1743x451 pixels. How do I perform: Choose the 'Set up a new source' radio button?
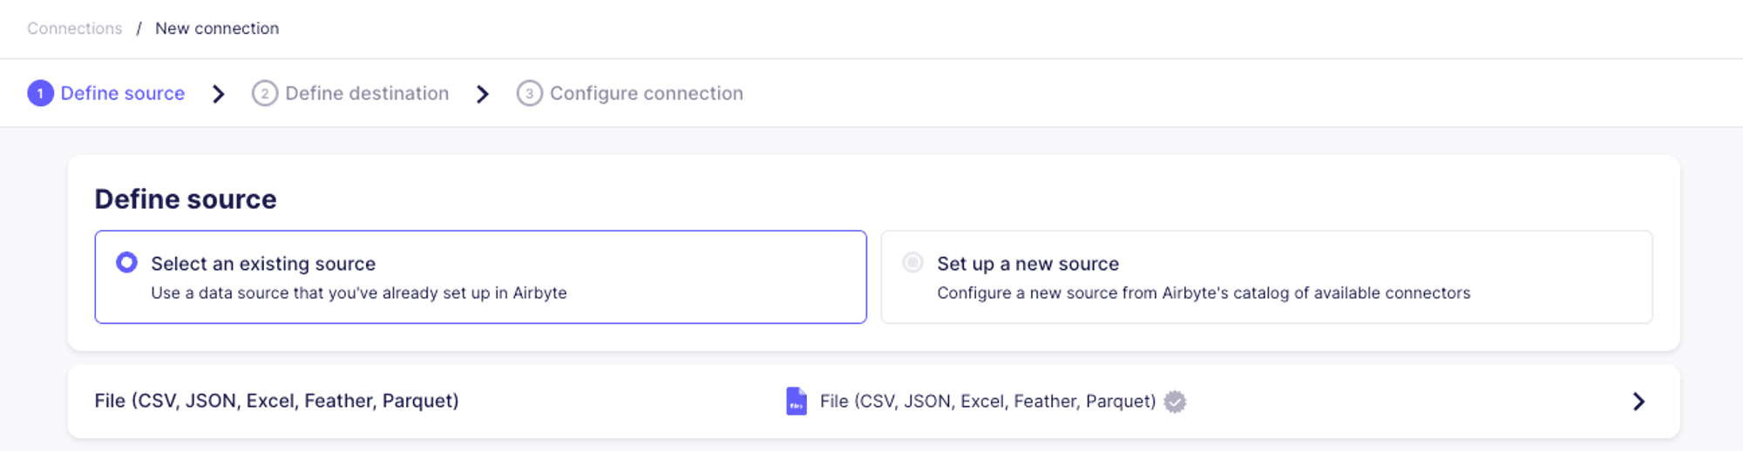pyautogui.click(x=912, y=263)
